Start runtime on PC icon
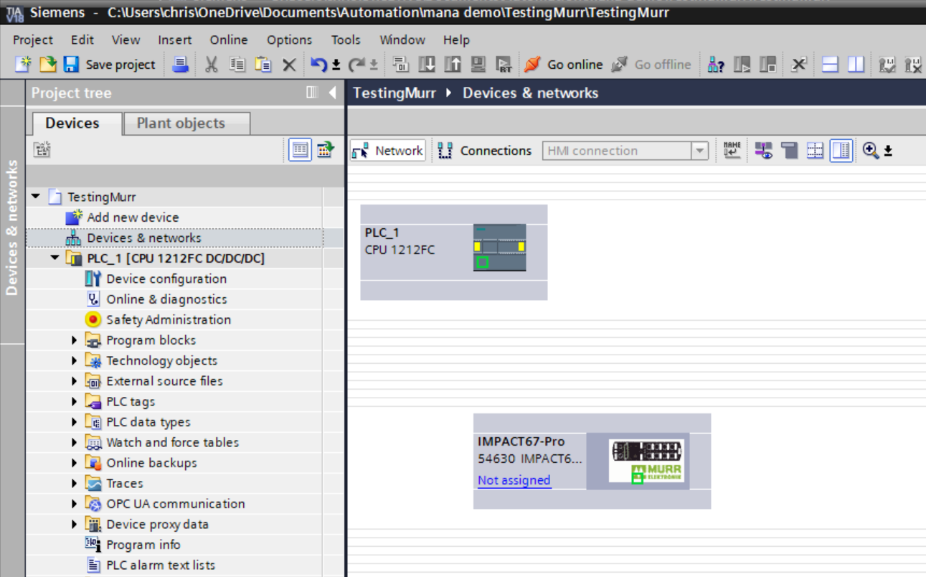 click(x=504, y=65)
